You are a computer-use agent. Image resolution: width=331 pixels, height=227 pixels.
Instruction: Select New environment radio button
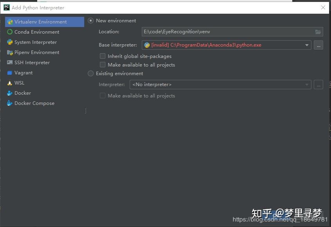pyautogui.click(x=90, y=21)
